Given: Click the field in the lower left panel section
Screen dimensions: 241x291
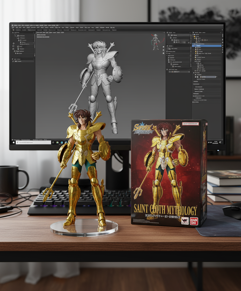Looking at the screenshot, I should coord(24,61).
